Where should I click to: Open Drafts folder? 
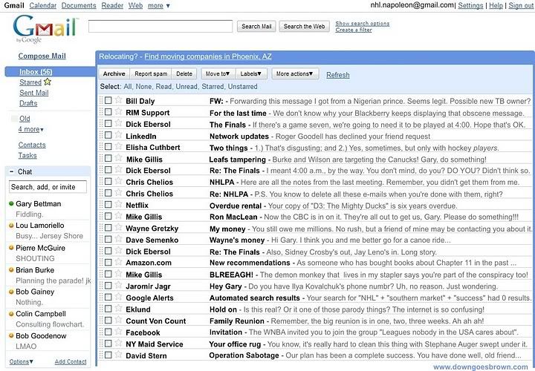click(28, 103)
